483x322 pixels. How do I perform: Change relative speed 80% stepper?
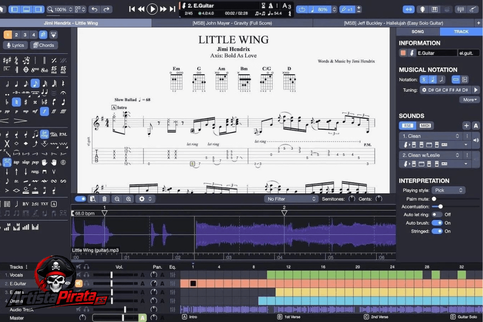tap(334, 9)
